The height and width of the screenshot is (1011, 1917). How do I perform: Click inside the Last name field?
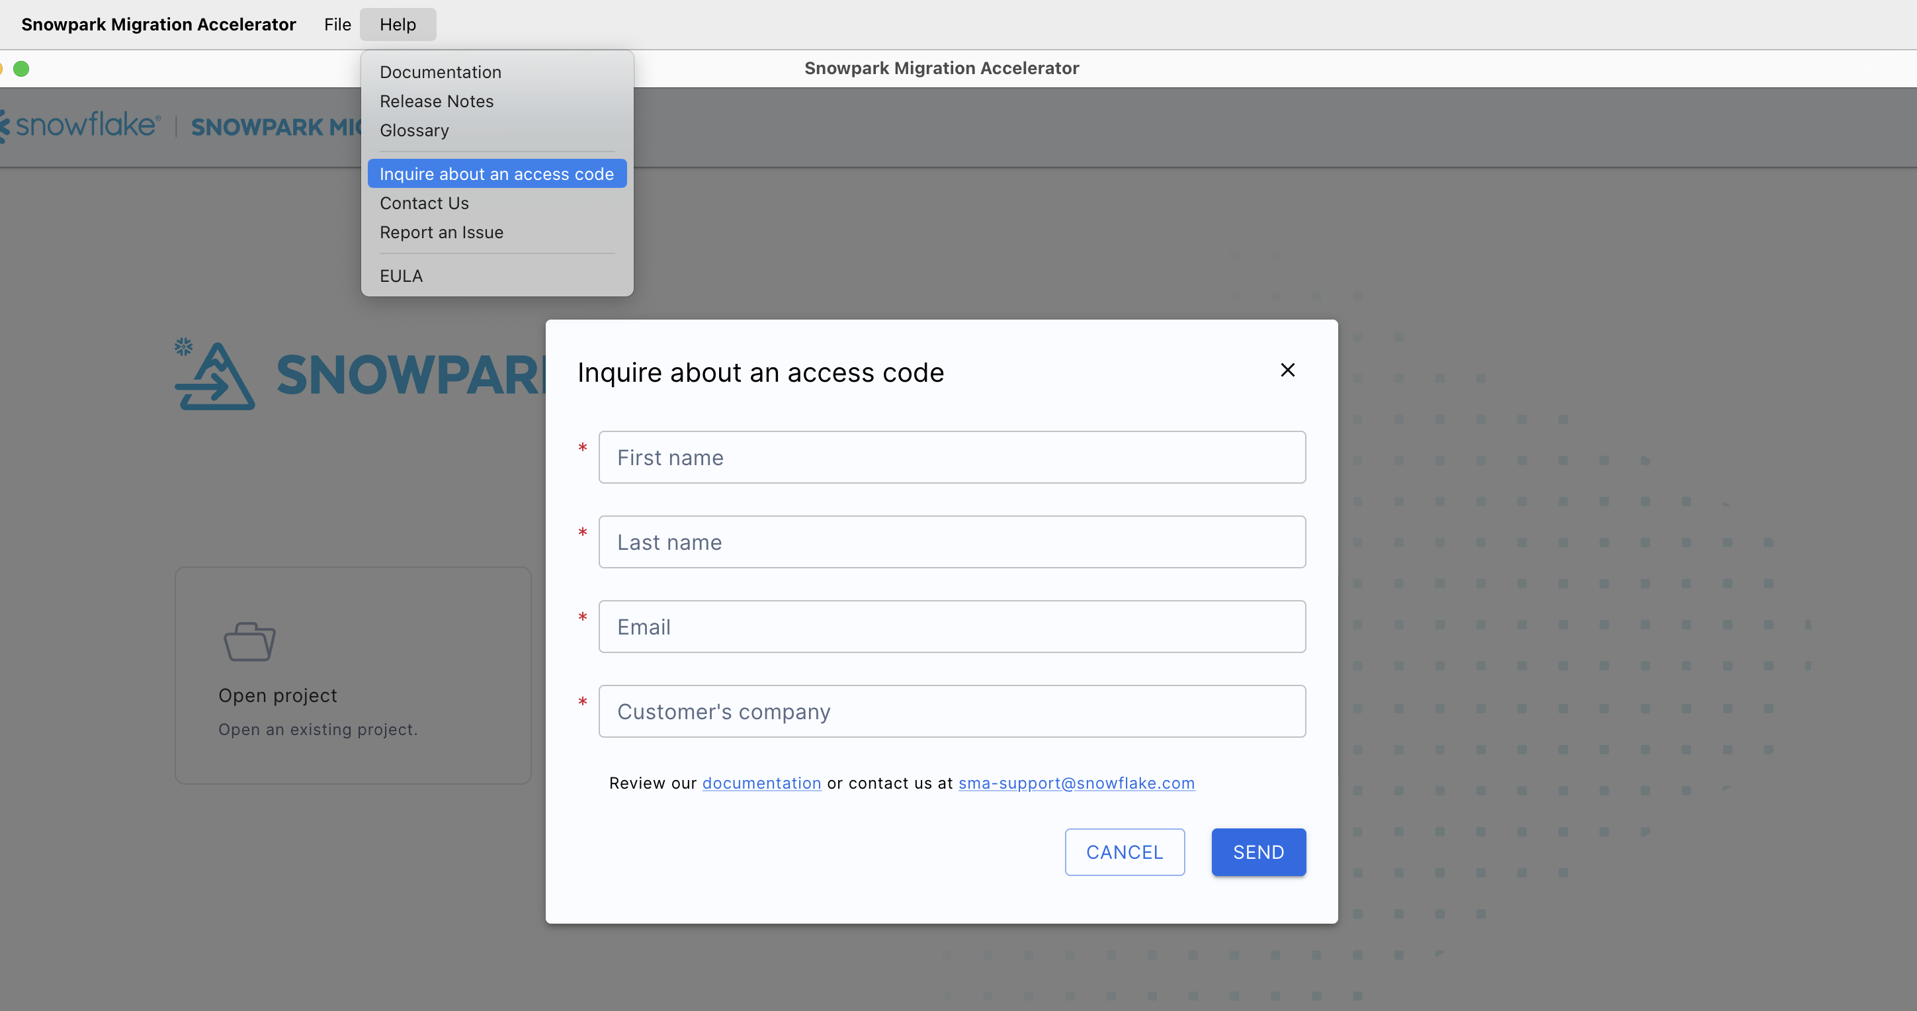953,541
